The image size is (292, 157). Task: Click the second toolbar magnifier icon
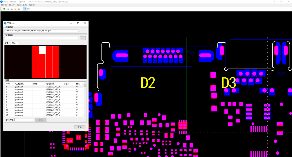tap(8, 9)
